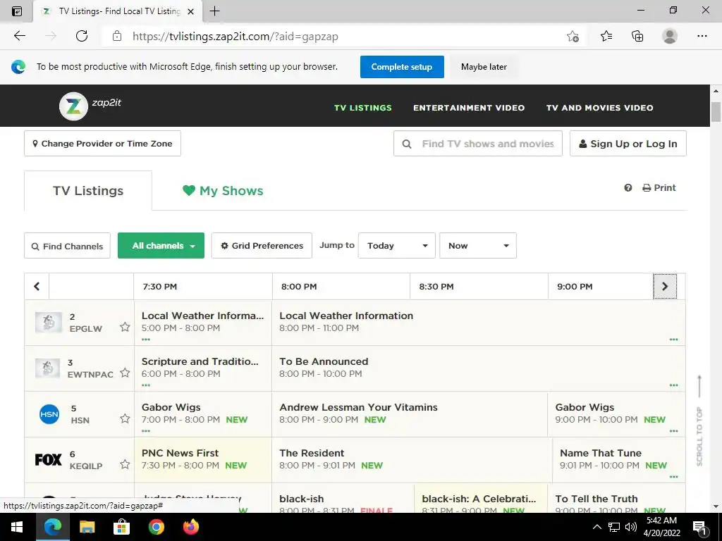
Task: Launch Google Chrome from the taskbar
Action: click(x=156, y=527)
